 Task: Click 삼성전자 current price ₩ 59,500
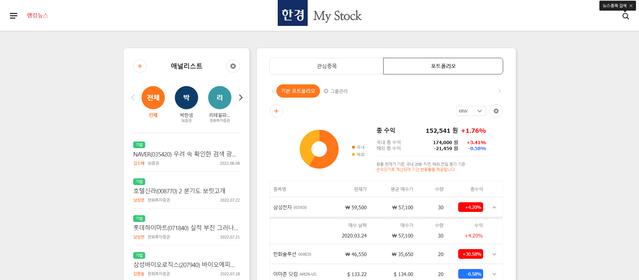point(356,207)
